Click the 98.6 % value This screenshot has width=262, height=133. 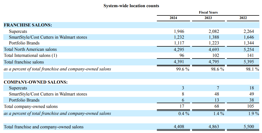pyautogui.click(x=217, y=69)
